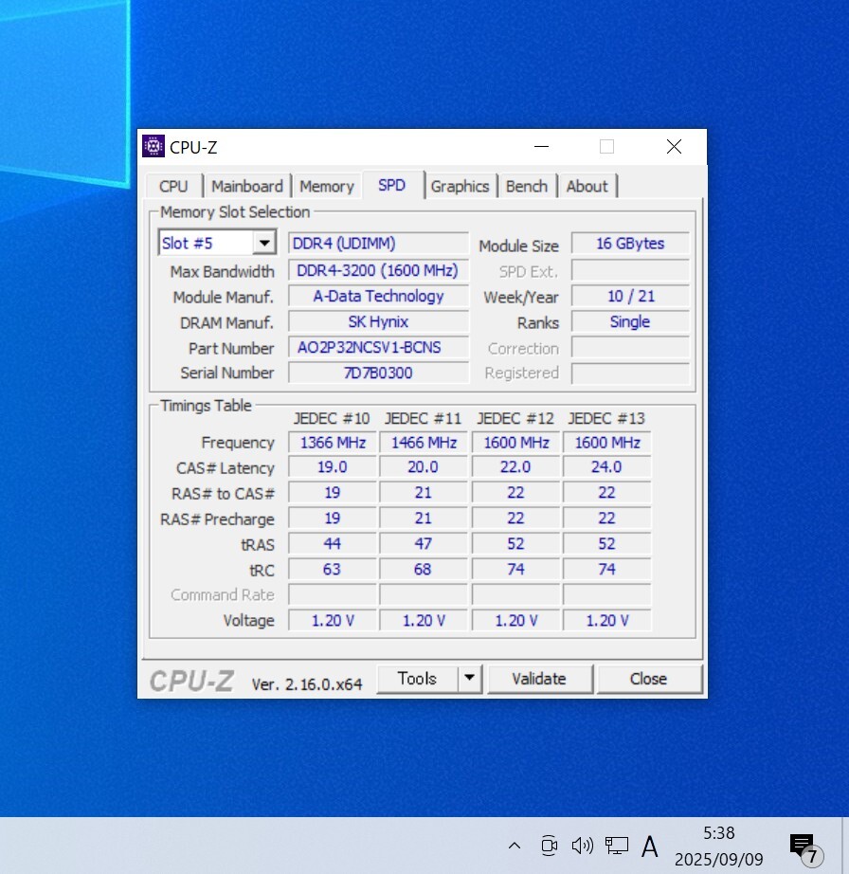
Task: Click the Tools button
Action: tap(417, 679)
